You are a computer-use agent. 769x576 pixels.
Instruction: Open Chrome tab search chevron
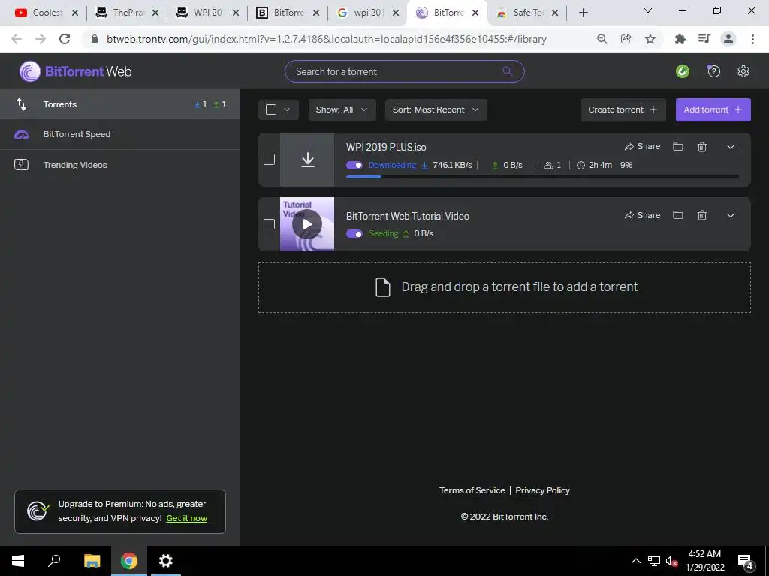pyautogui.click(x=647, y=10)
